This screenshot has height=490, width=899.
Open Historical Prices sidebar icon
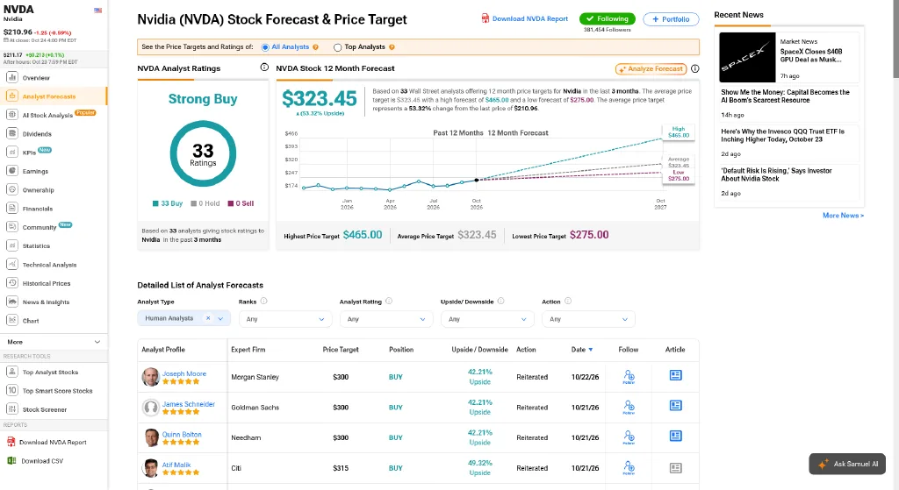coord(11,283)
